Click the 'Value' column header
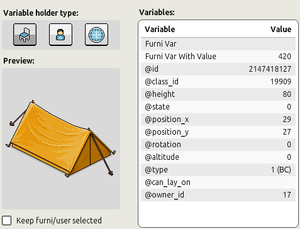The height and width of the screenshot is (229, 300). 281,30
